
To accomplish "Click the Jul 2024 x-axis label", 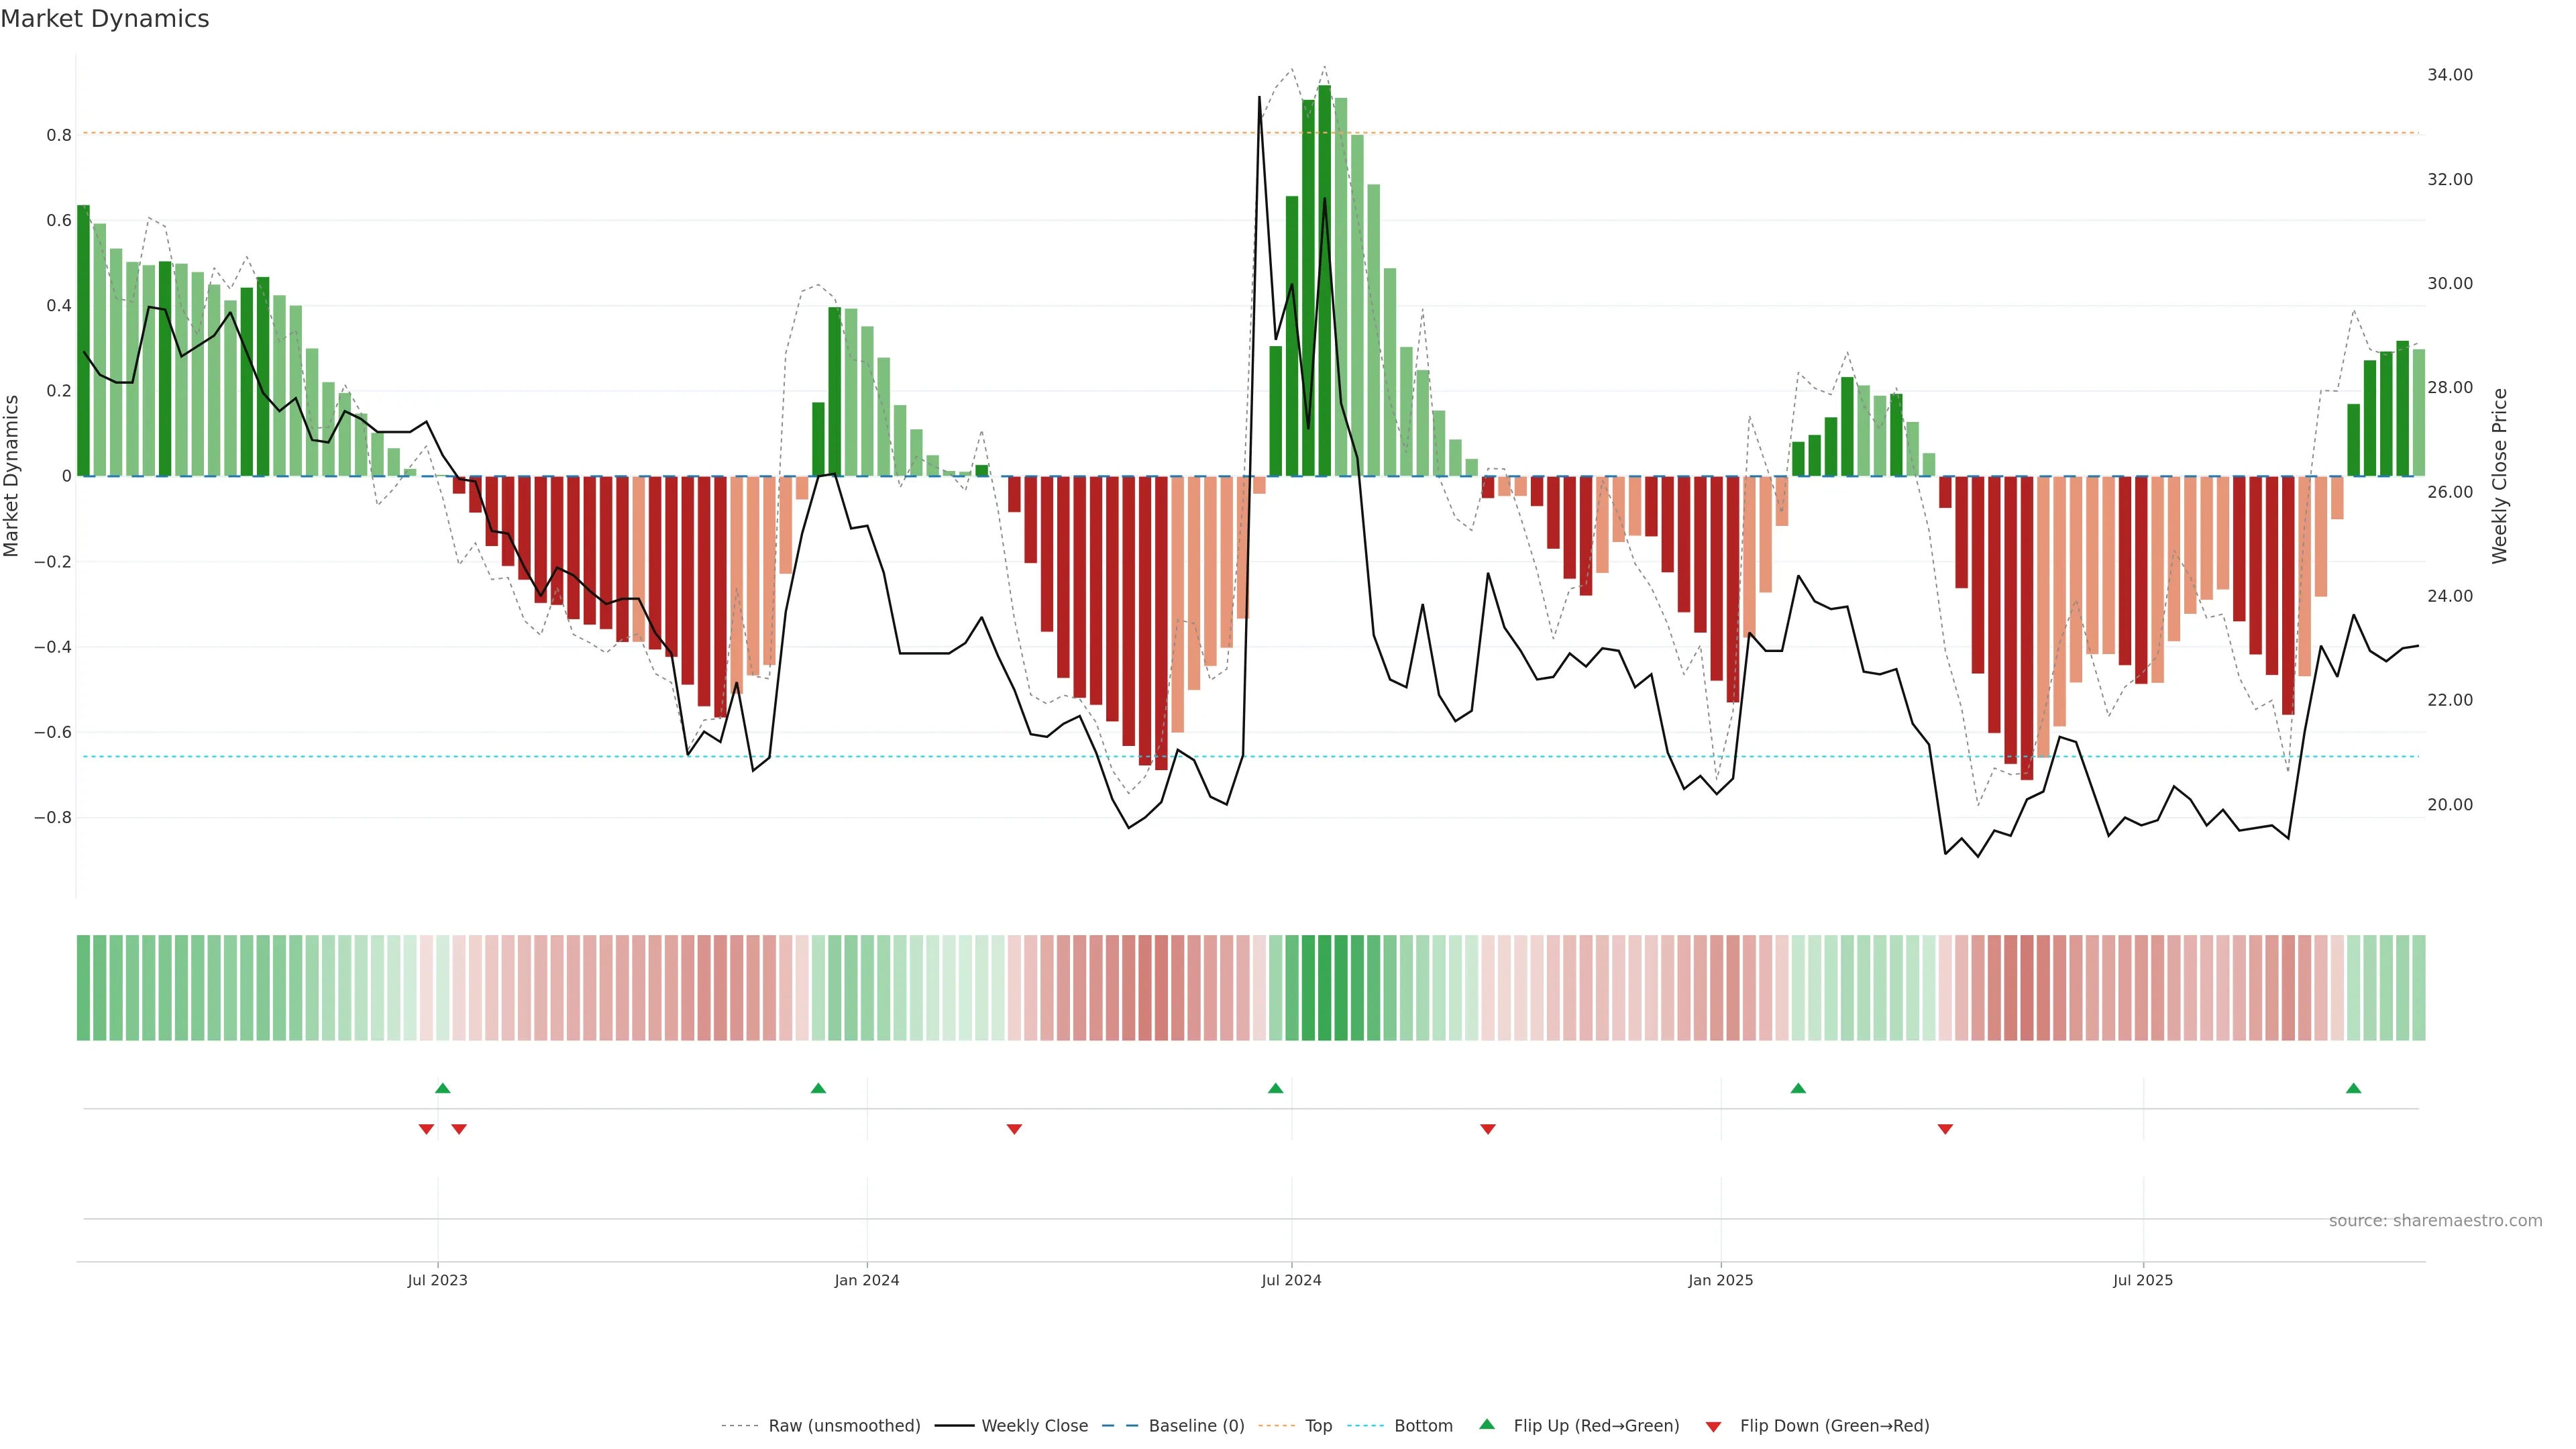I will 1291,1280.
